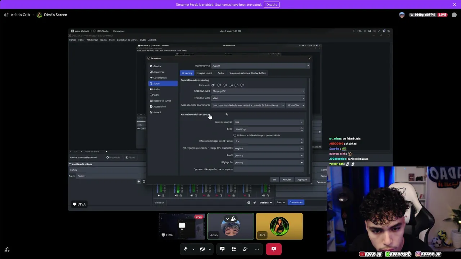Open the Général section in OBS settings
Viewport: 461px width, 259px height.
click(163, 66)
